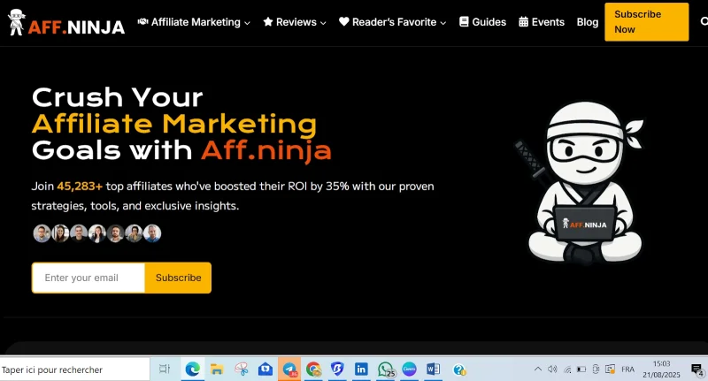Open WhatsApp from the taskbar
This screenshot has height=381, width=708.
(x=386, y=370)
